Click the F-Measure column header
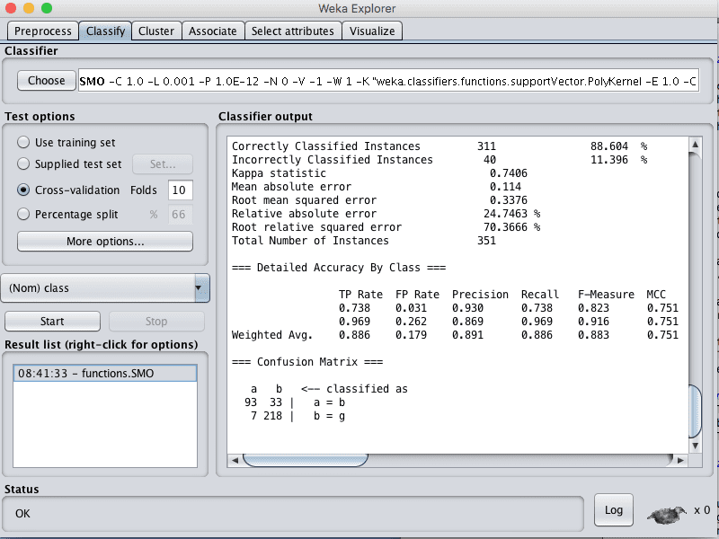719x539 pixels. coord(606,295)
